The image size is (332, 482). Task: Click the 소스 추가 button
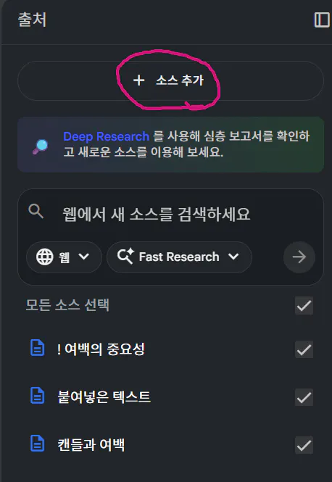click(x=170, y=81)
